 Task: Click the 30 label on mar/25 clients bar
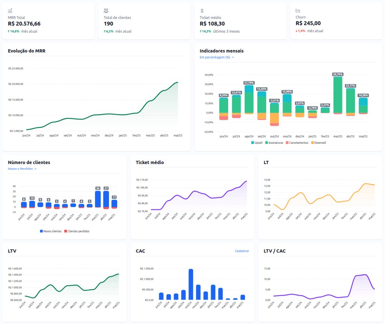tap(98, 188)
